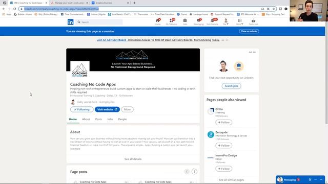Open a new browser tab plus button
The height and width of the screenshot is (184, 328).
coord(134,3)
